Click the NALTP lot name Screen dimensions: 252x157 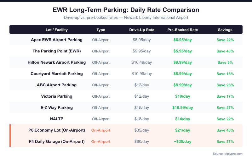click(57, 119)
